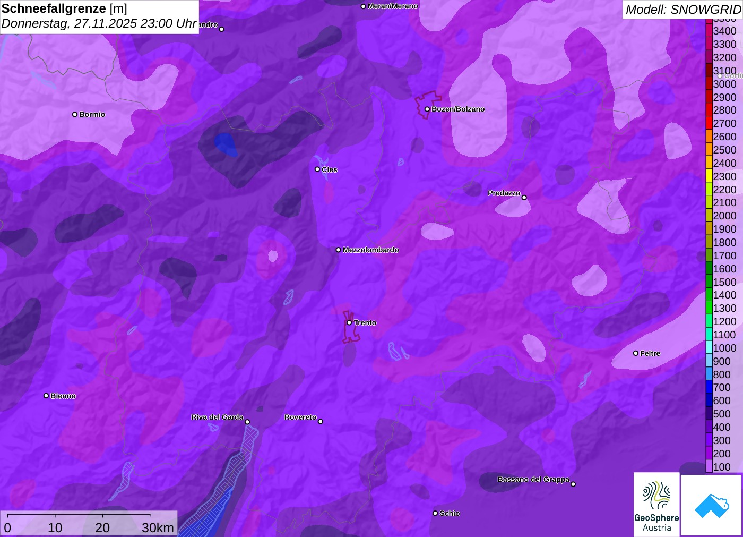Click the "3400" legend value
The height and width of the screenshot is (537, 743).
(724, 31)
